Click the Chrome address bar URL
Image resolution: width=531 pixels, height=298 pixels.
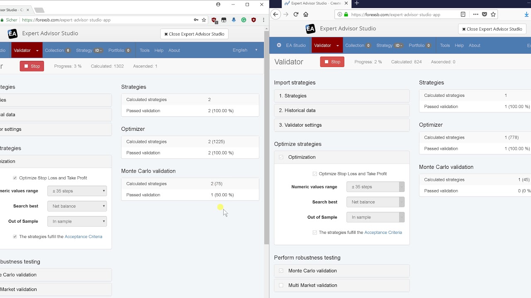pos(66,20)
